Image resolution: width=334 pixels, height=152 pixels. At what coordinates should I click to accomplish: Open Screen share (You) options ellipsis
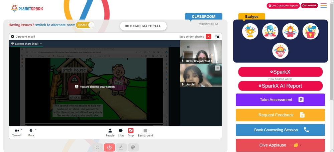(41, 44)
